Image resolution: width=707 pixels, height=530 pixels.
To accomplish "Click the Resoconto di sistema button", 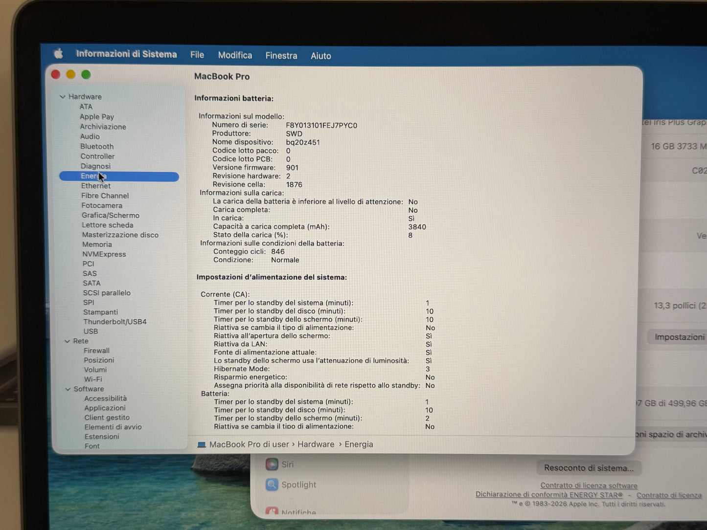I will (589, 468).
